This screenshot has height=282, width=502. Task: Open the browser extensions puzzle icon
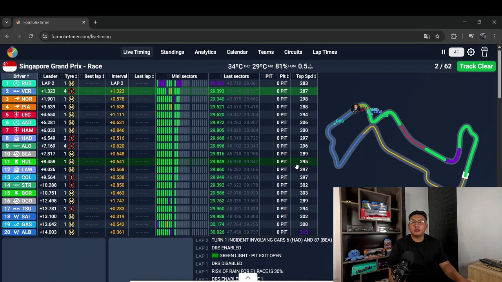(454, 36)
